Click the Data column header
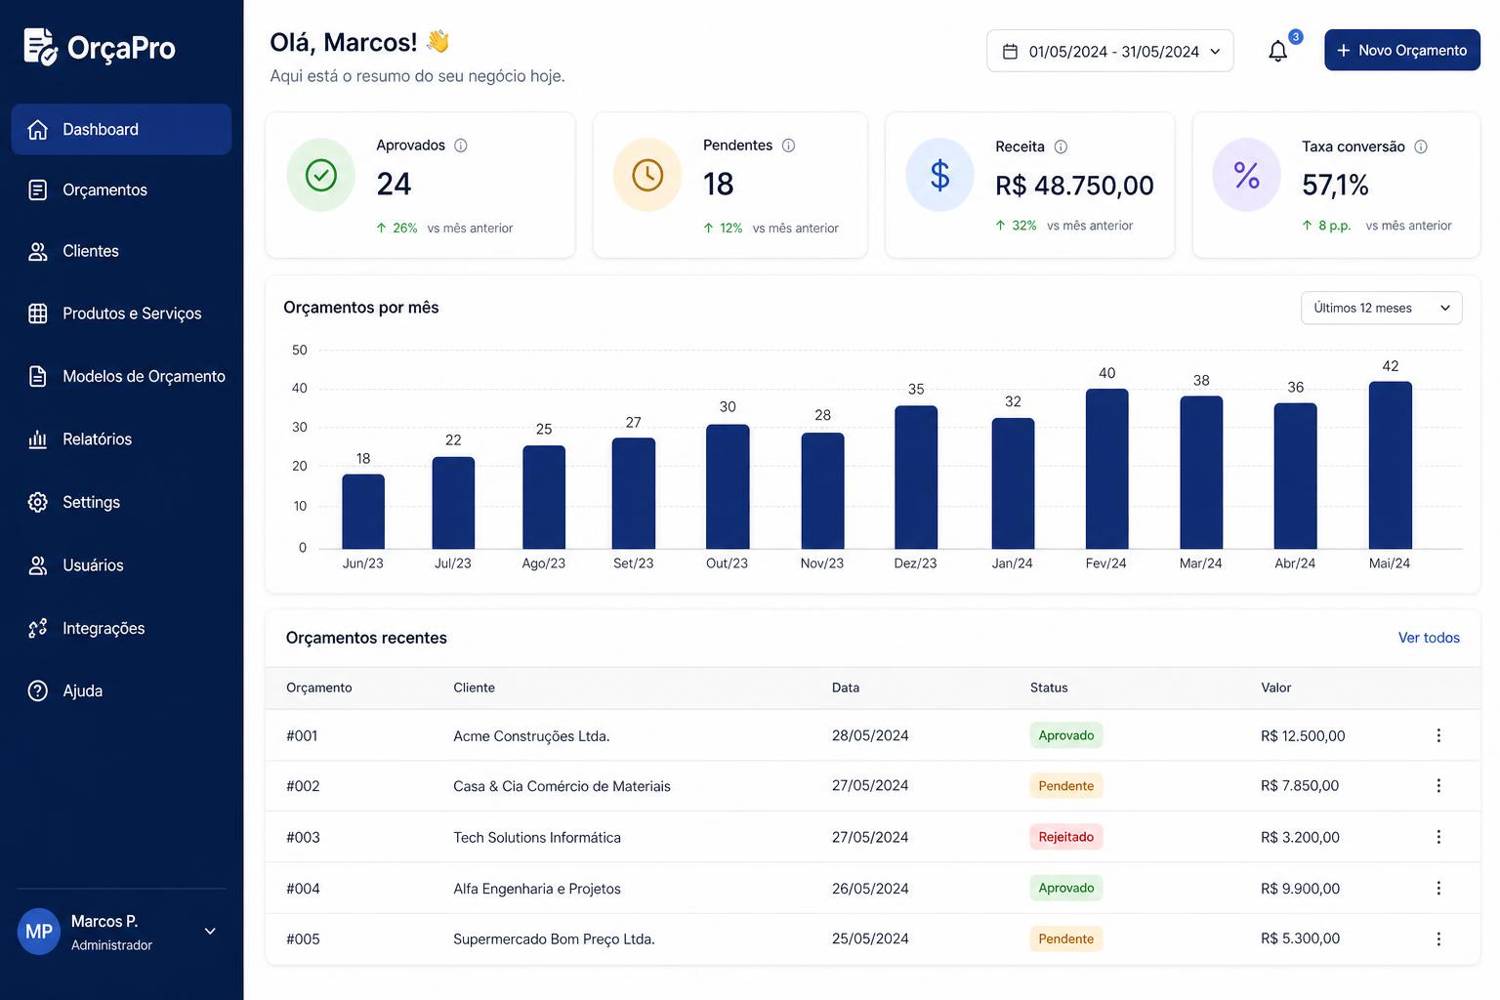Image resolution: width=1500 pixels, height=1000 pixels. tap(846, 687)
